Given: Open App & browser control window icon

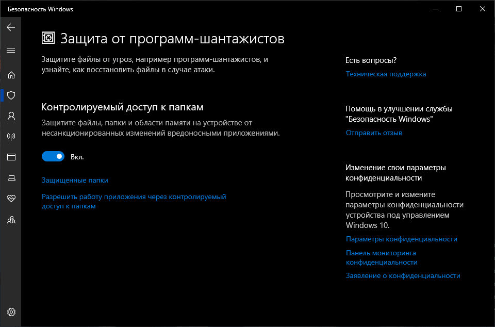Looking at the screenshot, I should pyautogui.click(x=11, y=157).
